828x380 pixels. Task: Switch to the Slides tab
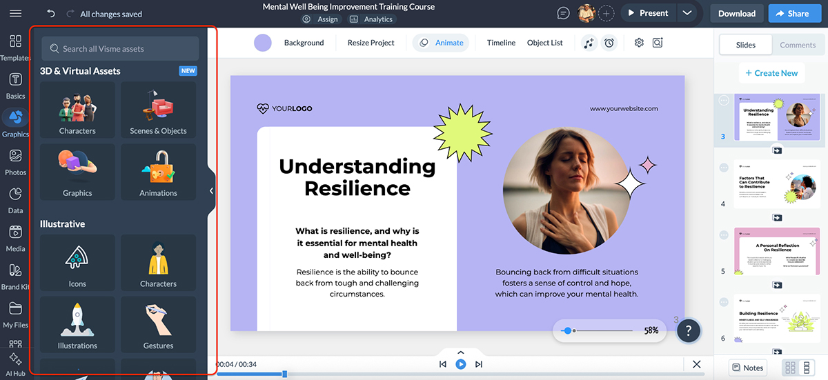pos(746,45)
